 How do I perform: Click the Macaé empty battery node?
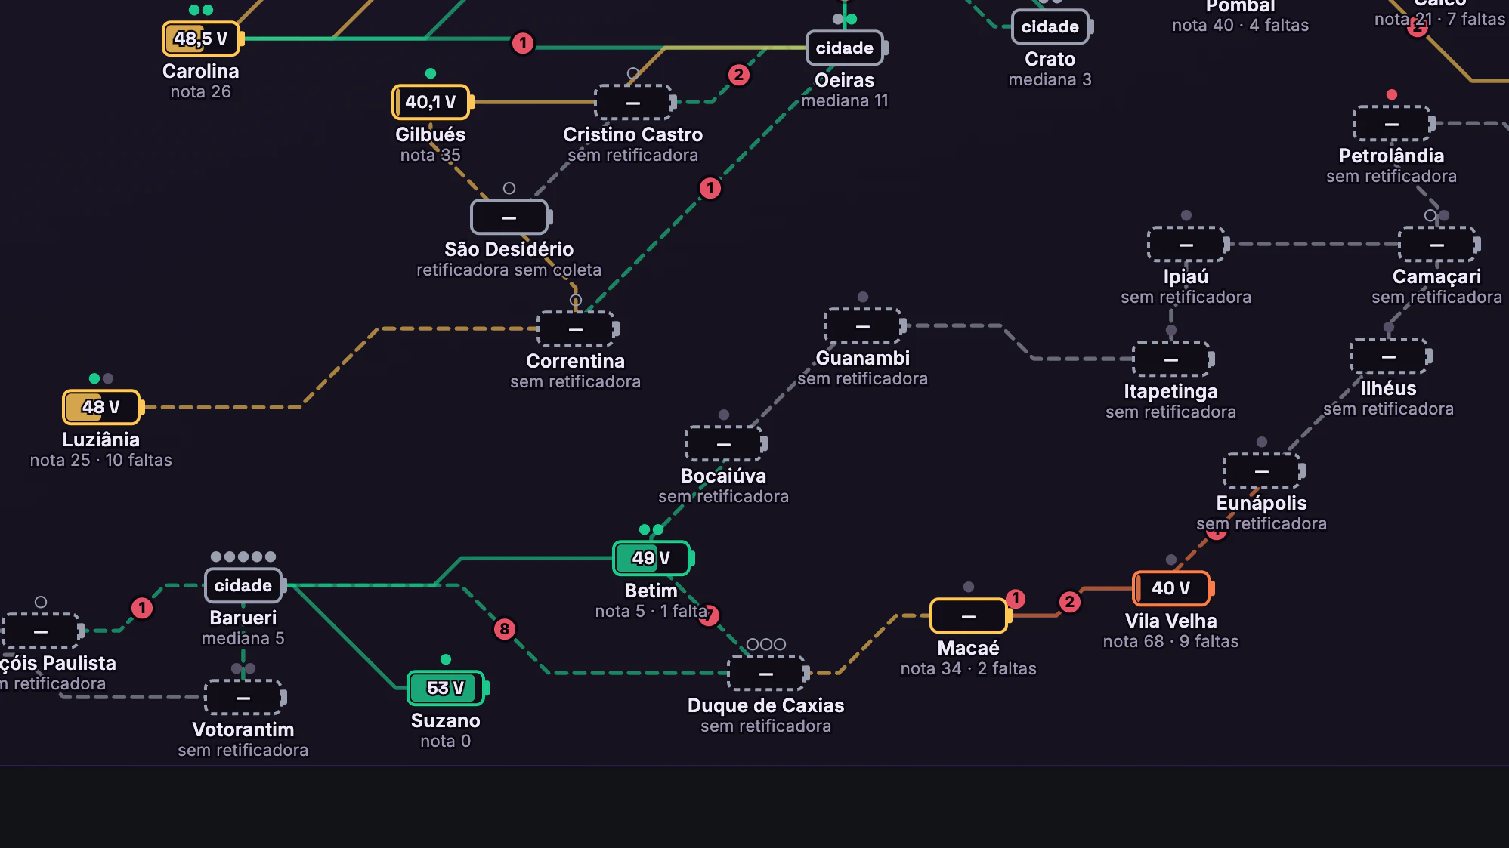pyautogui.click(x=970, y=615)
